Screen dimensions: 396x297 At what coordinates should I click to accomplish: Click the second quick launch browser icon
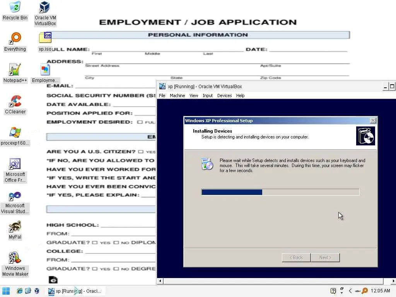pos(28,291)
